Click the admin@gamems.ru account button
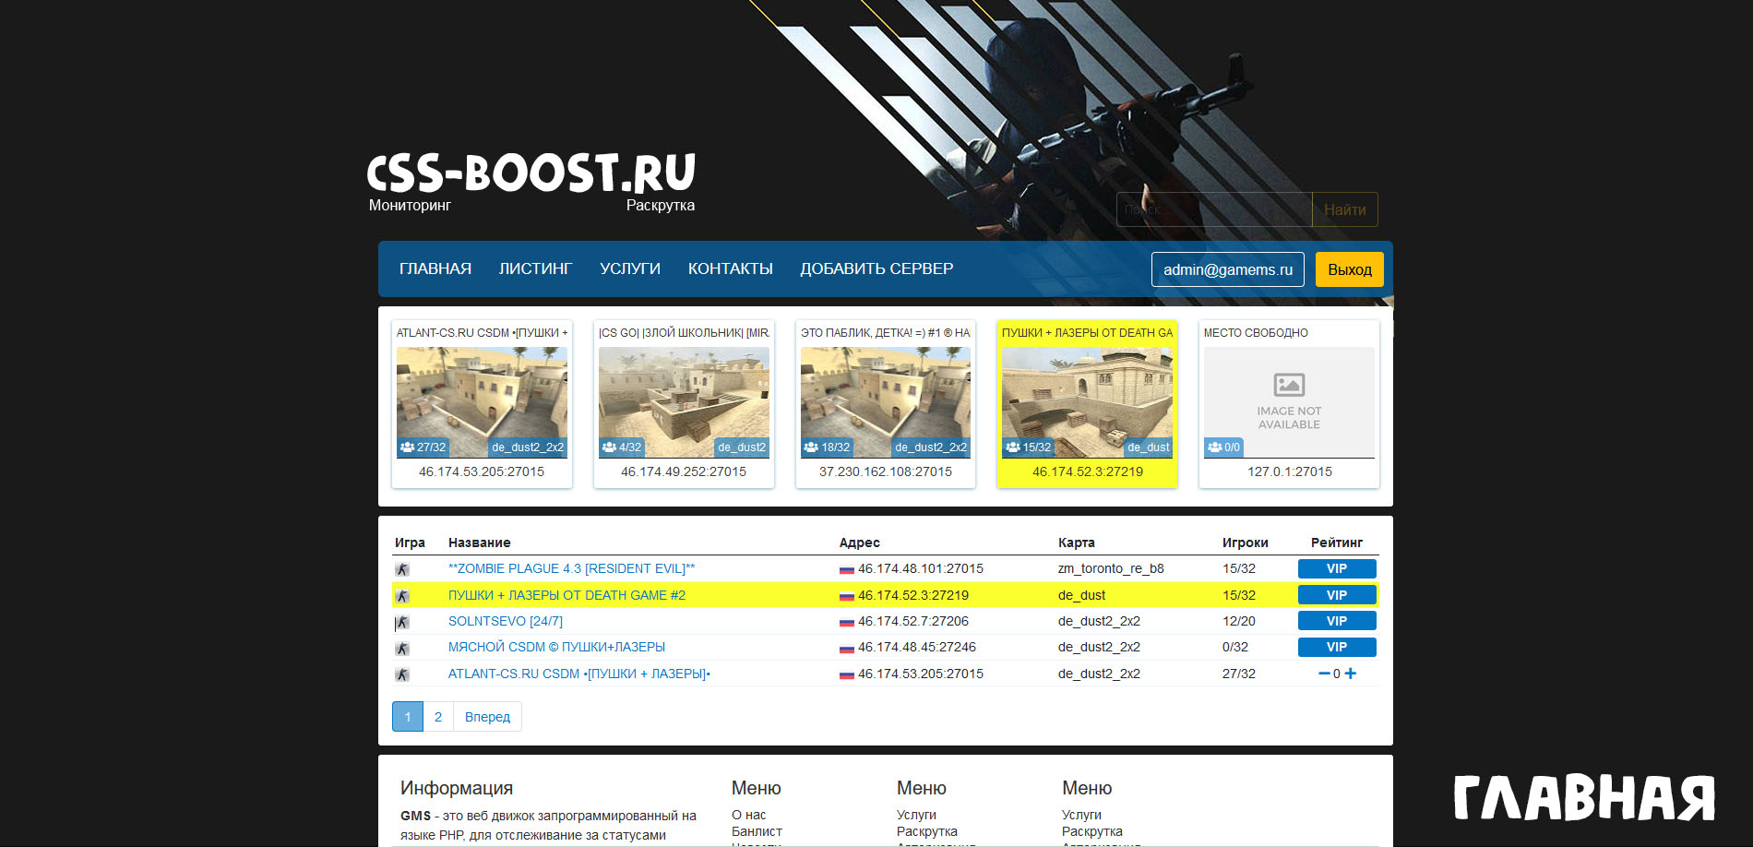1753x847 pixels. click(1227, 269)
